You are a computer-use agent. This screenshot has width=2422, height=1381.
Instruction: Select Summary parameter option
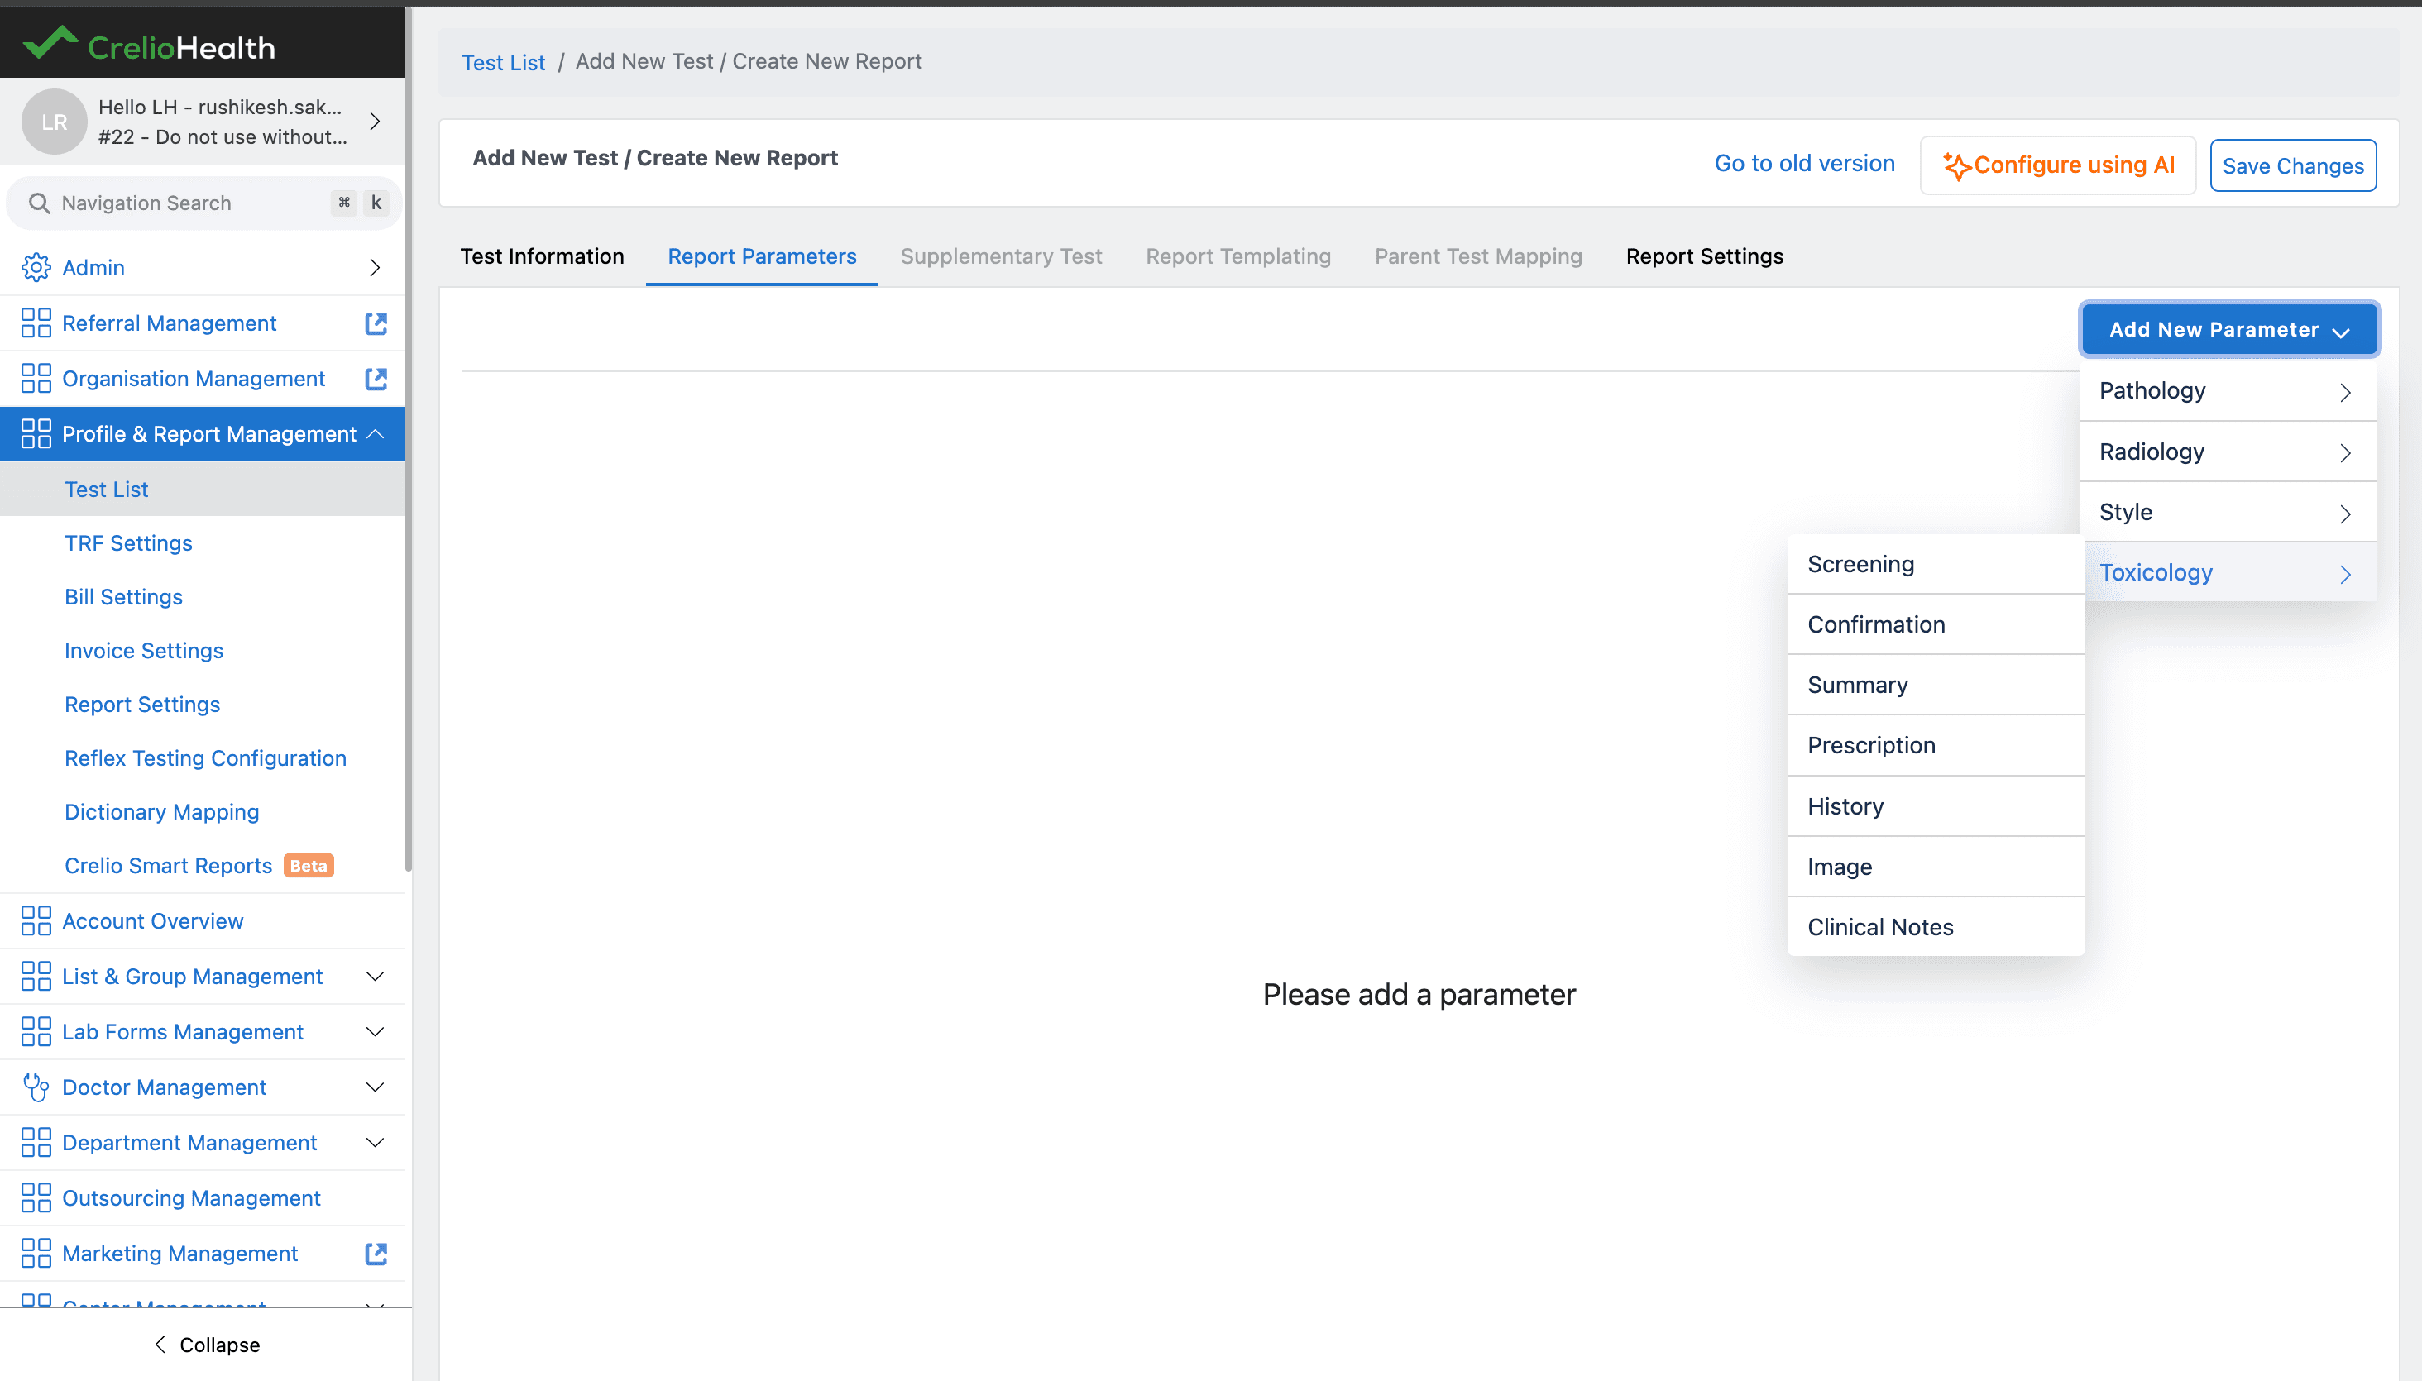[x=1936, y=685]
